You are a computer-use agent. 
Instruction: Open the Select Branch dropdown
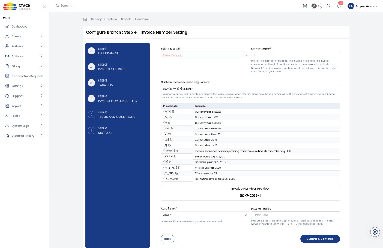pos(205,56)
